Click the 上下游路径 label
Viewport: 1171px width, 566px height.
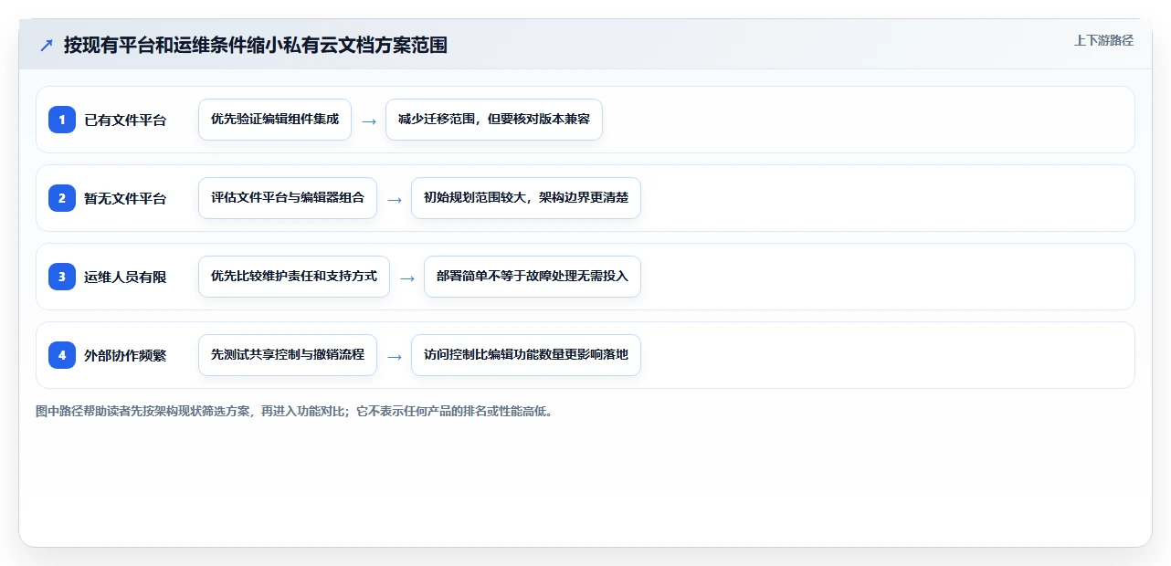pyautogui.click(x=1103, y=40)
